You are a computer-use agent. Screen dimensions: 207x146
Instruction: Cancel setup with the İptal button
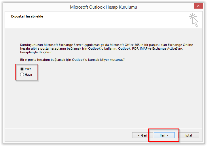point(189,135)
